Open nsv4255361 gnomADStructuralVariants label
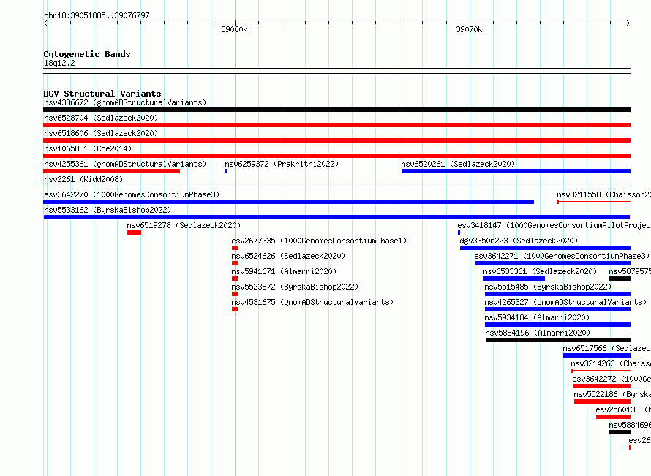Image resolution: width=651 pixels, height=476 pixels. tap(125, 164)
